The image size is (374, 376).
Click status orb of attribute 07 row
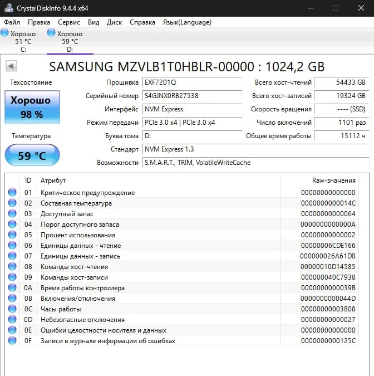12,256
